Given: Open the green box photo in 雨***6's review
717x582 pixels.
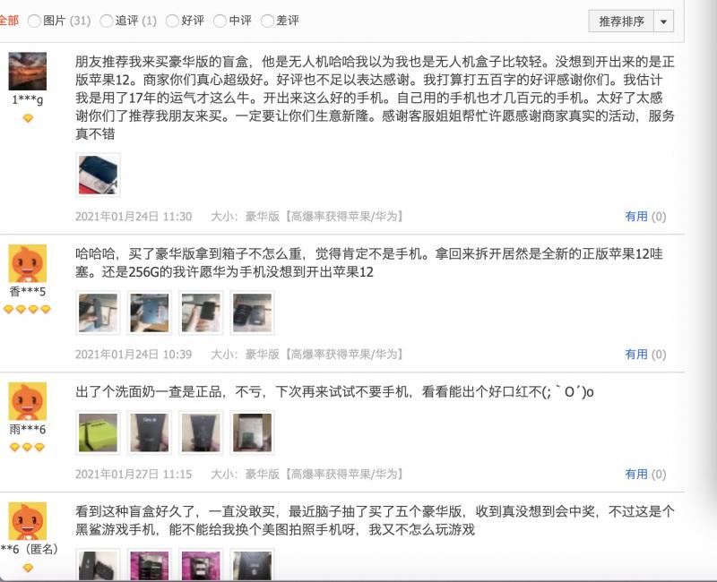Looking at the screenshot, I should tap(98, 432).
